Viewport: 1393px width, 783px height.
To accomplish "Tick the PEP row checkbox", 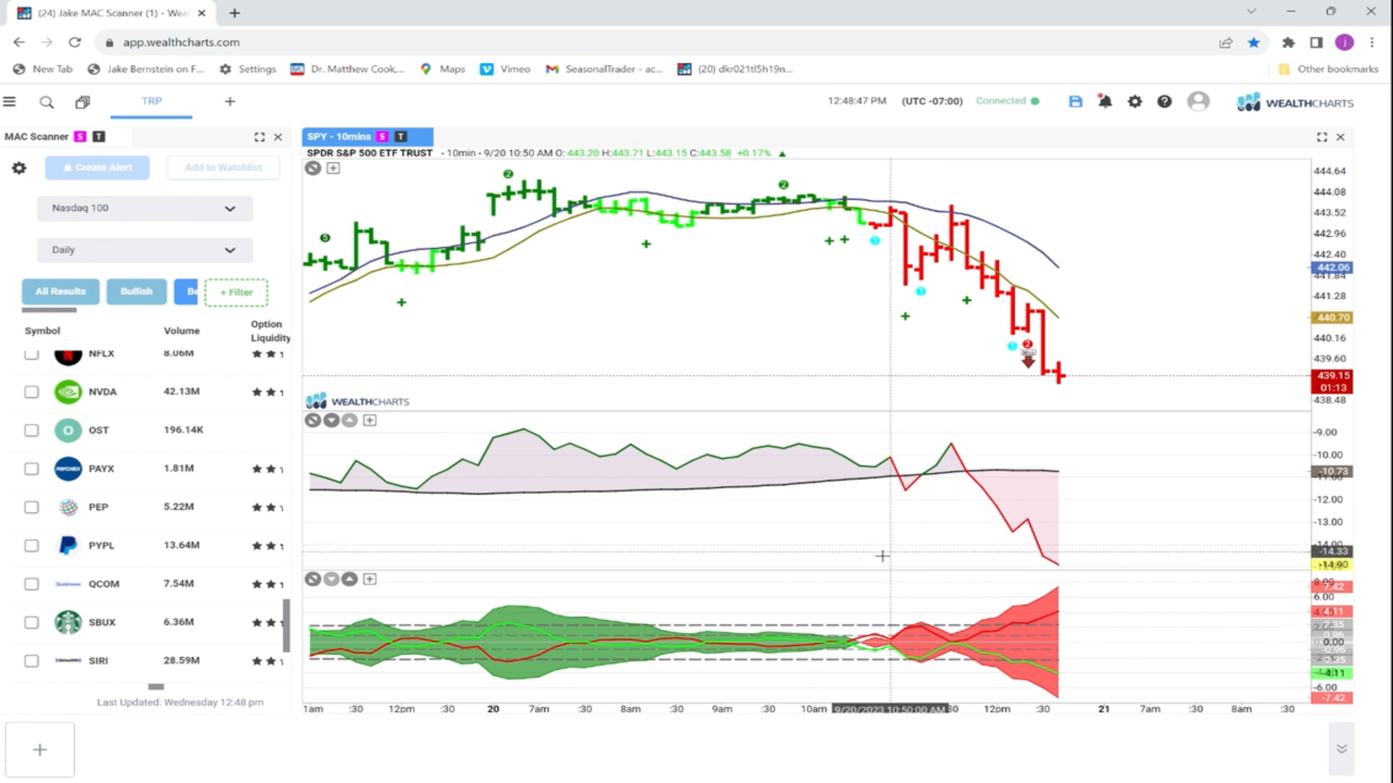I will [31, 507].
